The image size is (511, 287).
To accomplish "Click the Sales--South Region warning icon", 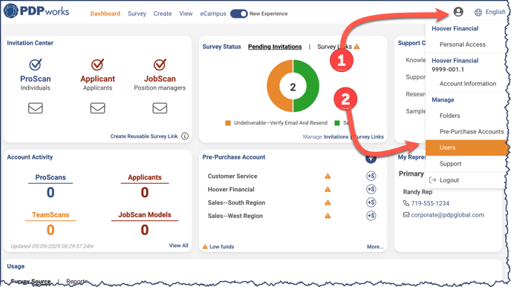I will [328, 202].
